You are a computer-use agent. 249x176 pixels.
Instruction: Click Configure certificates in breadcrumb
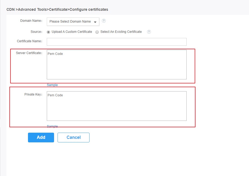pos(89,9)
